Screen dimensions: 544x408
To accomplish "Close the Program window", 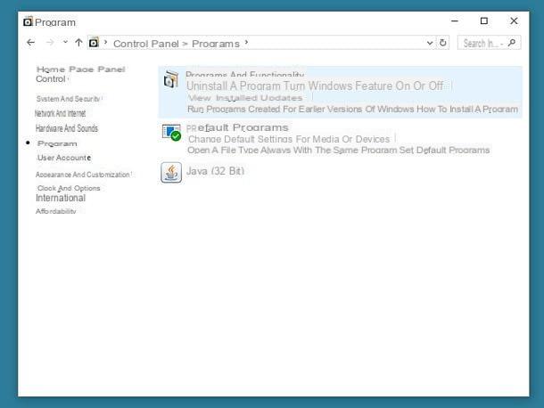I will pyautogui.click(x=514, y=21).
